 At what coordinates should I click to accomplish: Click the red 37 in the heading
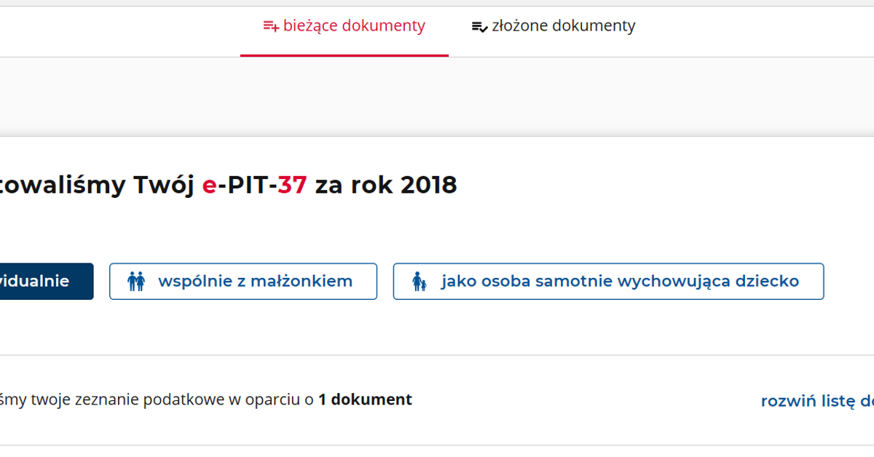[x=292, y=185]
